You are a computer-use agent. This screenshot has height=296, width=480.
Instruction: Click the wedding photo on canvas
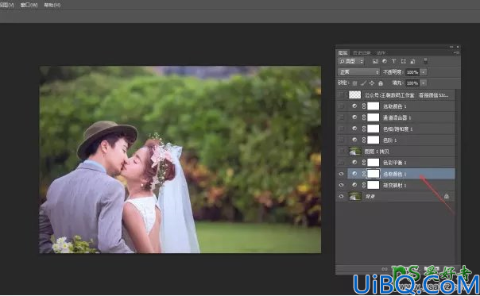[180, 160]
